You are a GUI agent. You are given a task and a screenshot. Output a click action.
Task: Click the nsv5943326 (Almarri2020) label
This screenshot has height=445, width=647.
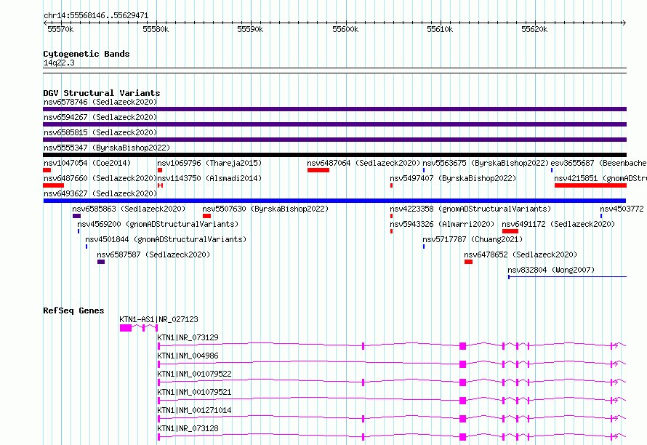point(442,224)
